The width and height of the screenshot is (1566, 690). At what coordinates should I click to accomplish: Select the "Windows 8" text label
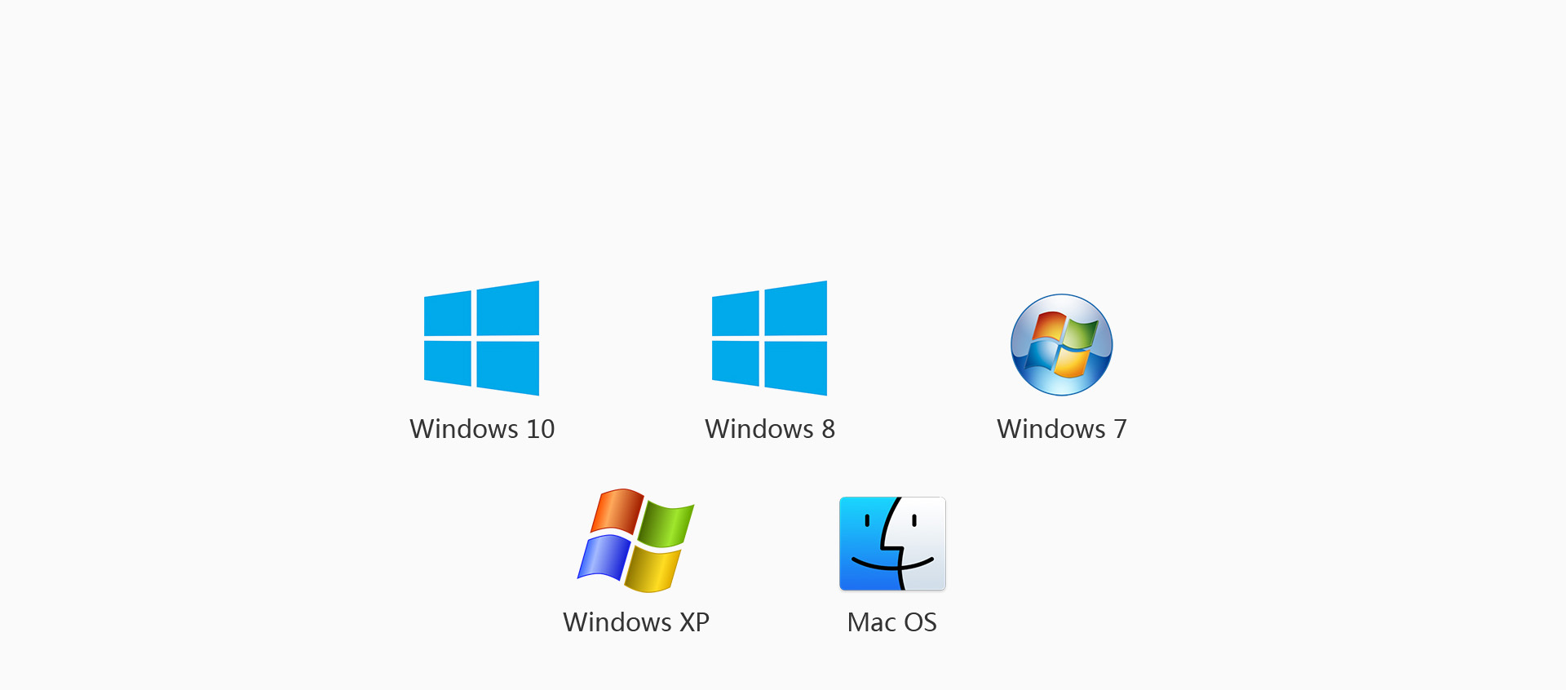point(770,429)
